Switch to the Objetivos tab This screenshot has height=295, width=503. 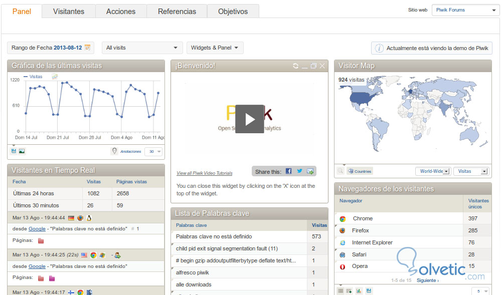pyautogui.click(x=233, y=12)
